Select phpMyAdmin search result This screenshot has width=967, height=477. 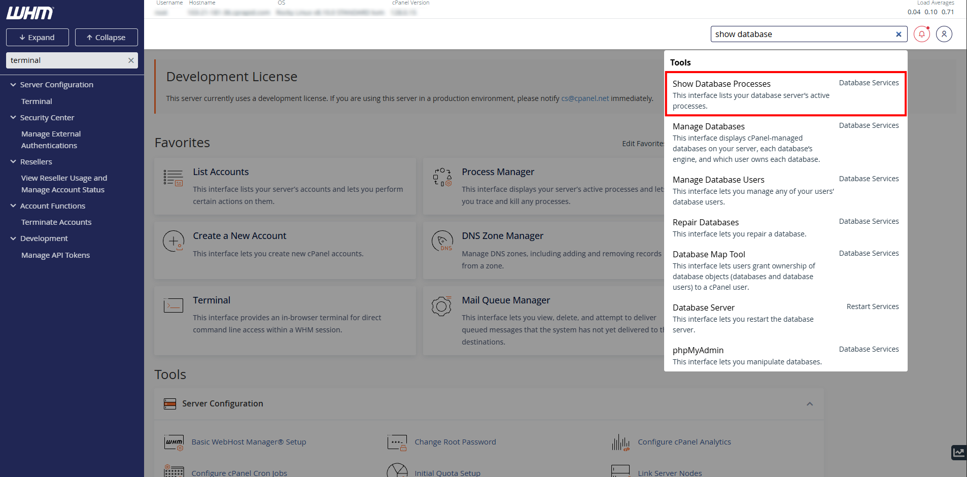[x=785, y=356]
